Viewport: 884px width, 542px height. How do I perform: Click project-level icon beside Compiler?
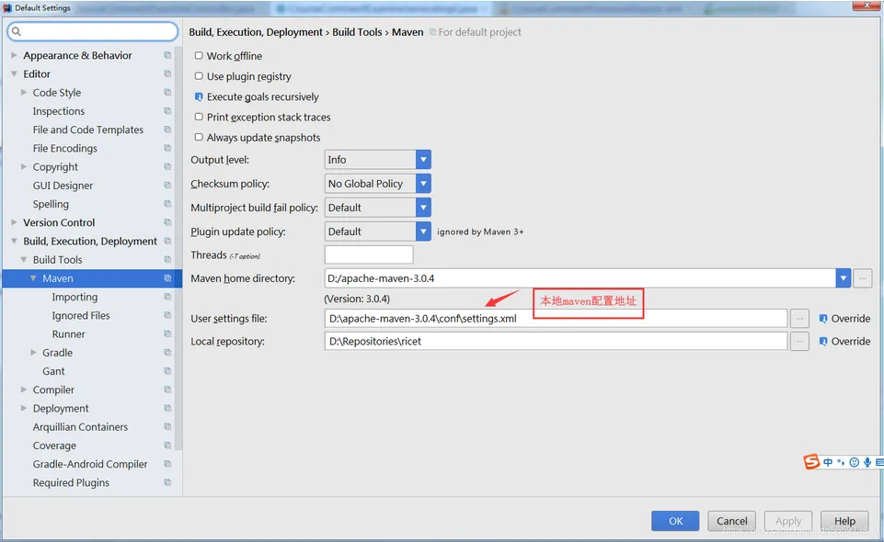pyautogui.click(x=167, y=390)
